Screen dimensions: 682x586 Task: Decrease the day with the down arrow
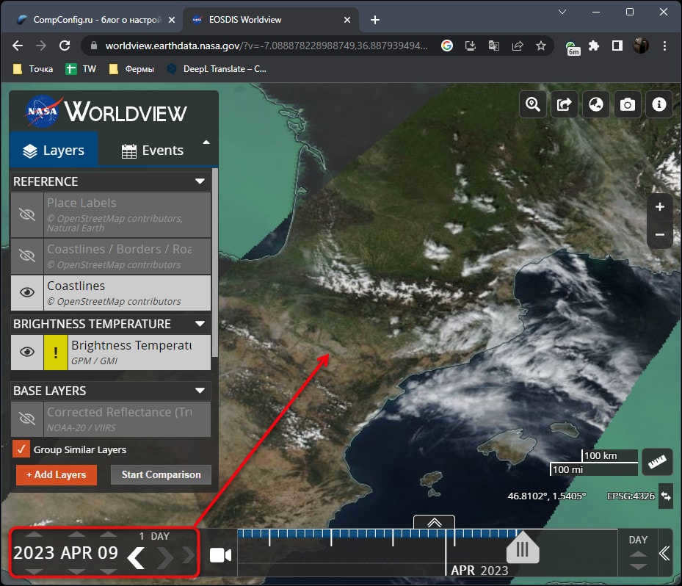109,571
